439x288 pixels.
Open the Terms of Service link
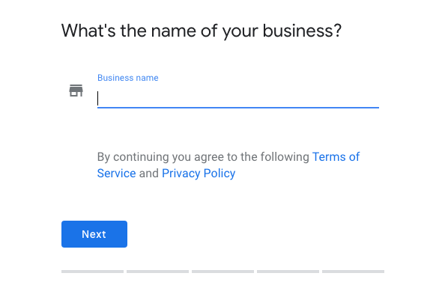point(336,157)
